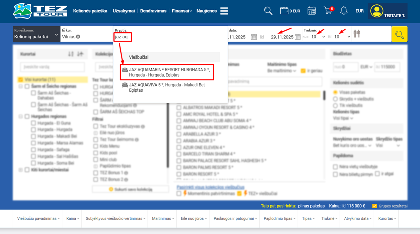Open Trukmė iki 10 dropdown
This screenshot has width=420, height=234.
pos(342,37)
